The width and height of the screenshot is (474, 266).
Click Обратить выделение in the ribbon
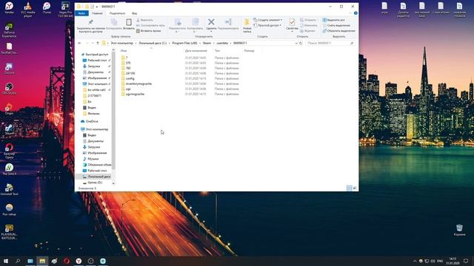point(338,31)
